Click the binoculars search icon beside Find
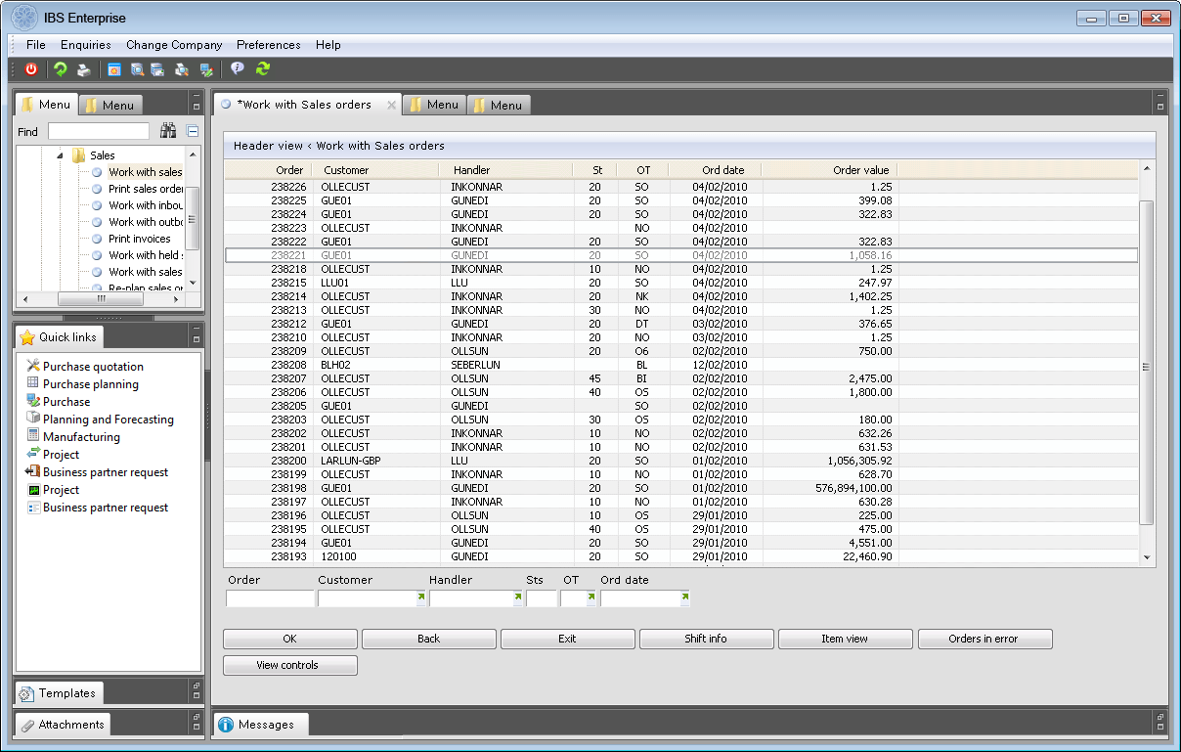This screenshot has width=1181, height=752. pyautogui.click(x=168, y=131)
